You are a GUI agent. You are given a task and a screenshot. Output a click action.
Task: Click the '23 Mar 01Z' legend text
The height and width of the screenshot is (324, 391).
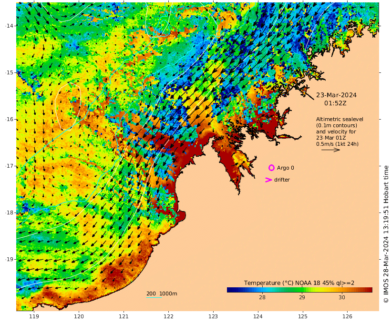(x=331, y=138)
